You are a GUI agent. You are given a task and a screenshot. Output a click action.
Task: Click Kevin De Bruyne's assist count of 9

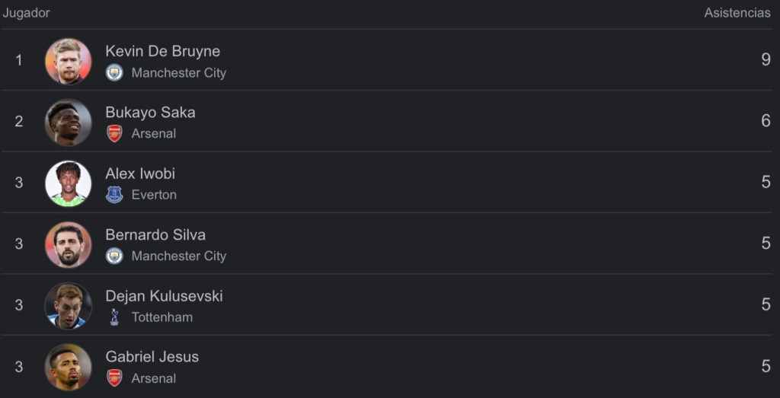(x=766, y=60)
